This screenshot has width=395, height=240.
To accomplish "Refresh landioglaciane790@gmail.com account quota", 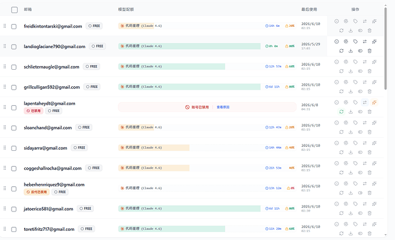I will [341, 51].
